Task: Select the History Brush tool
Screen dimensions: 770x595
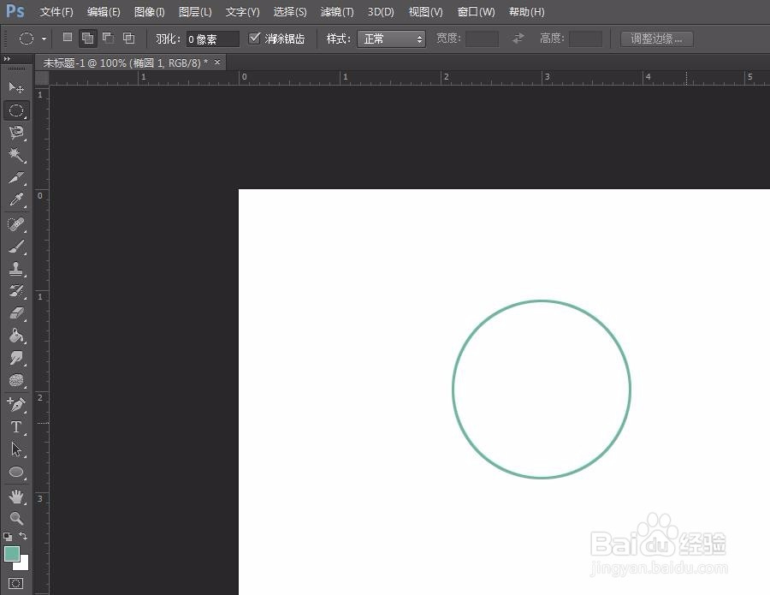Action: click(x=16, y=291)
